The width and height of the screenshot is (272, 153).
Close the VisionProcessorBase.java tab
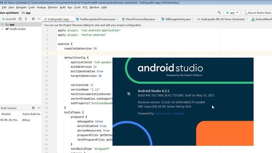157,19
